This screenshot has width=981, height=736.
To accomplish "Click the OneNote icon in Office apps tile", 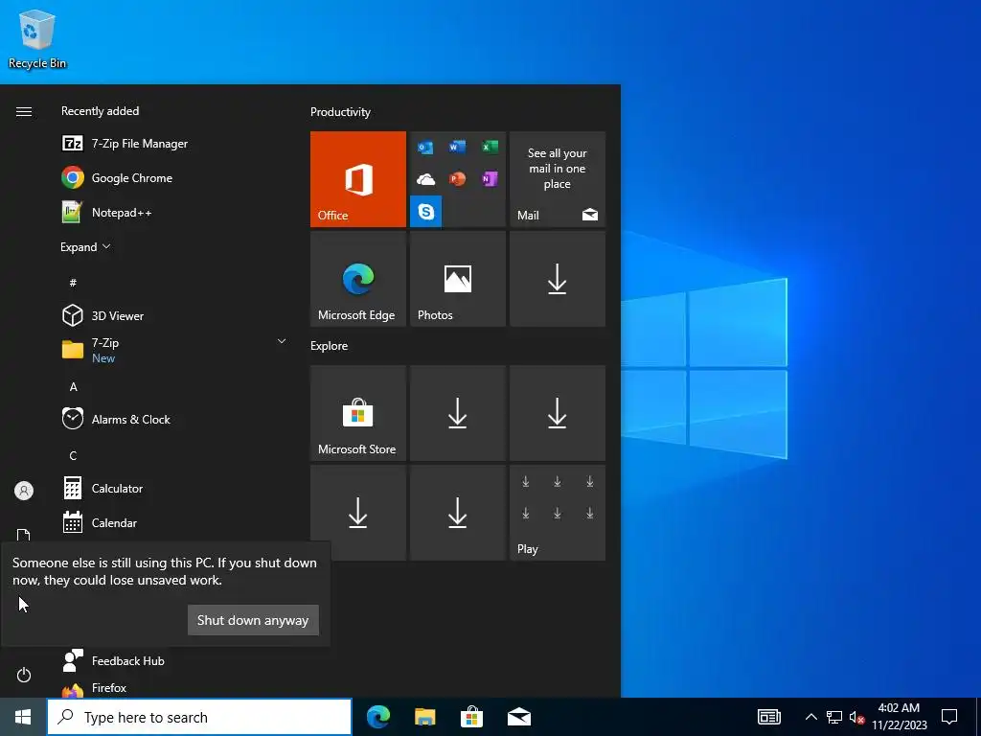I will (x=490, y=179).
